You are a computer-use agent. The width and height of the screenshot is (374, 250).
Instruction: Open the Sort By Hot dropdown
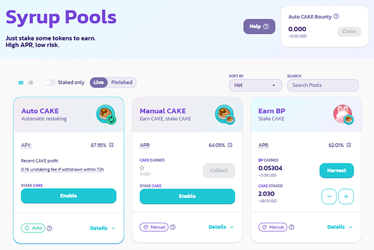point(255,85)
